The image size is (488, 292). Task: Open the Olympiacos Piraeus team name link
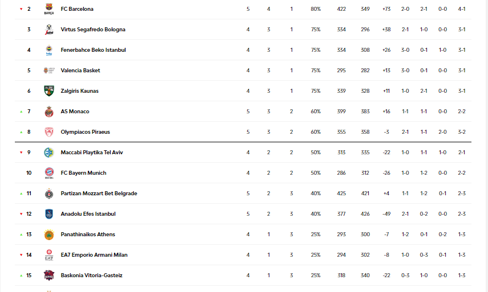[x=85, y=132]
